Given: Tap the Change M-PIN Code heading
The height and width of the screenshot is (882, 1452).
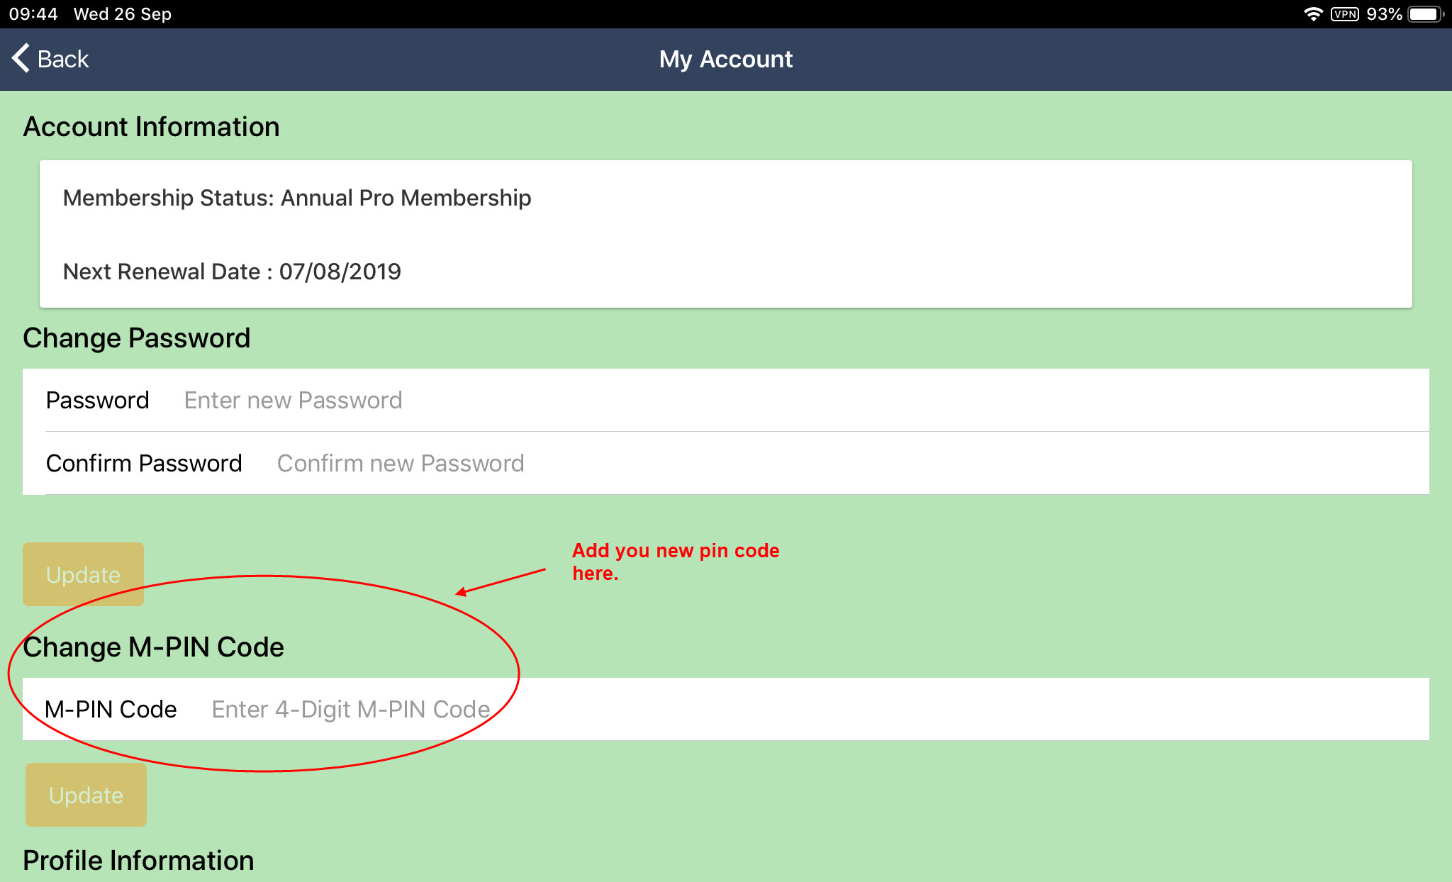Looking at the screenshot, I should 153,647.
